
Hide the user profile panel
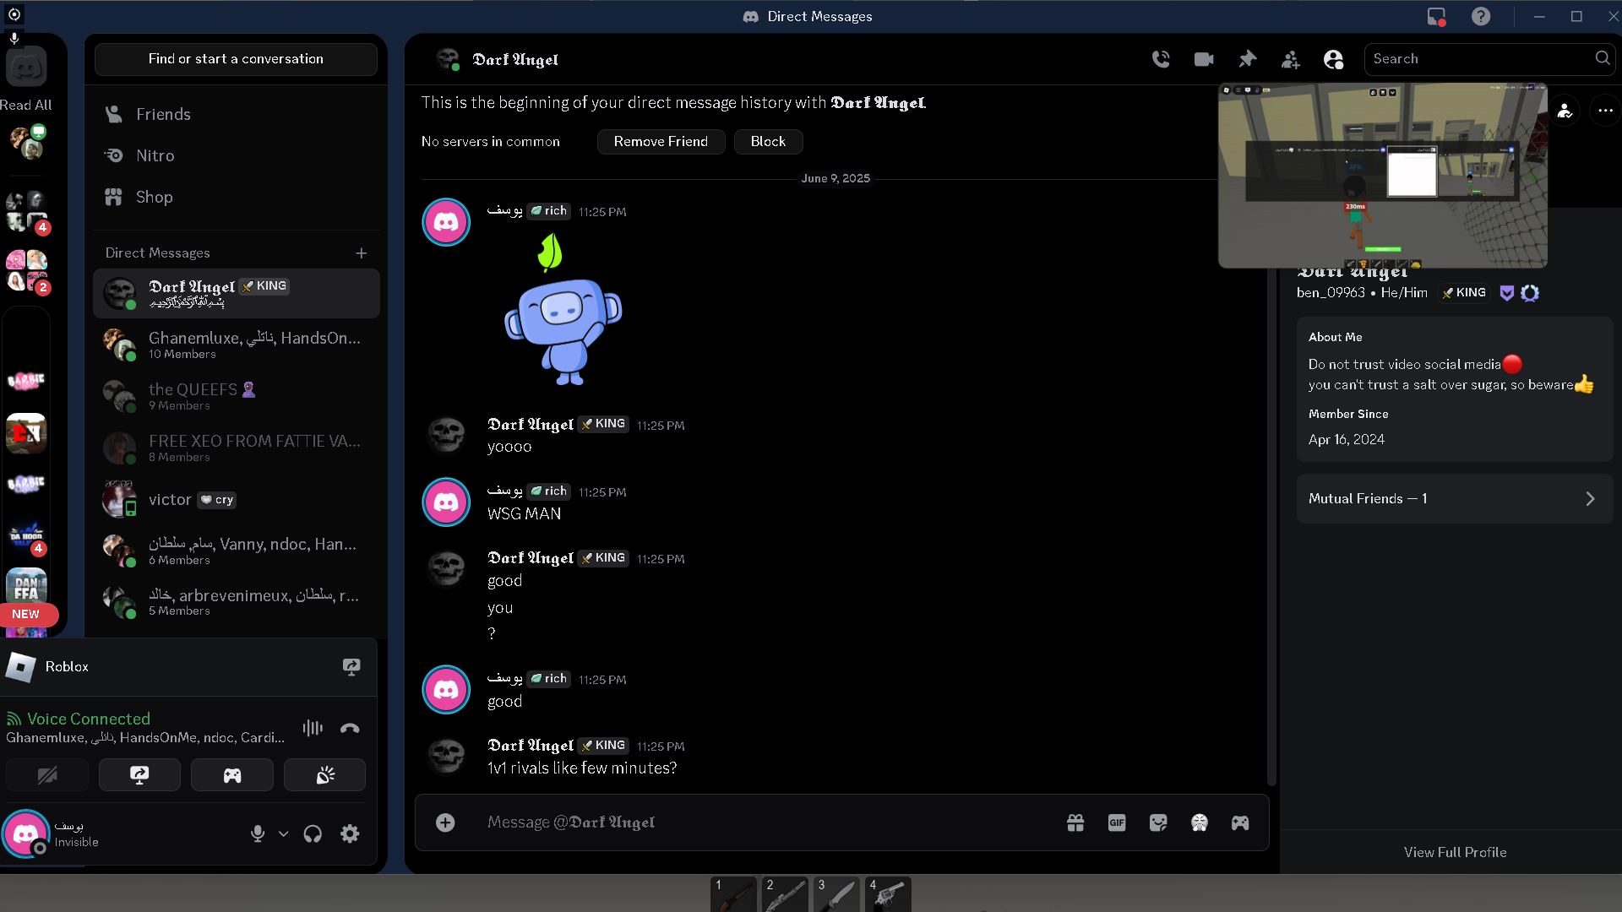pos(1333,59)
